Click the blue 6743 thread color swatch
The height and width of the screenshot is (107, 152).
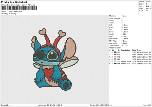[x=115, y=52]
